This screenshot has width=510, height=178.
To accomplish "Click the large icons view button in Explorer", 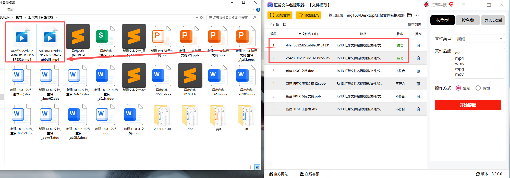I will click(x=258, y=167).
